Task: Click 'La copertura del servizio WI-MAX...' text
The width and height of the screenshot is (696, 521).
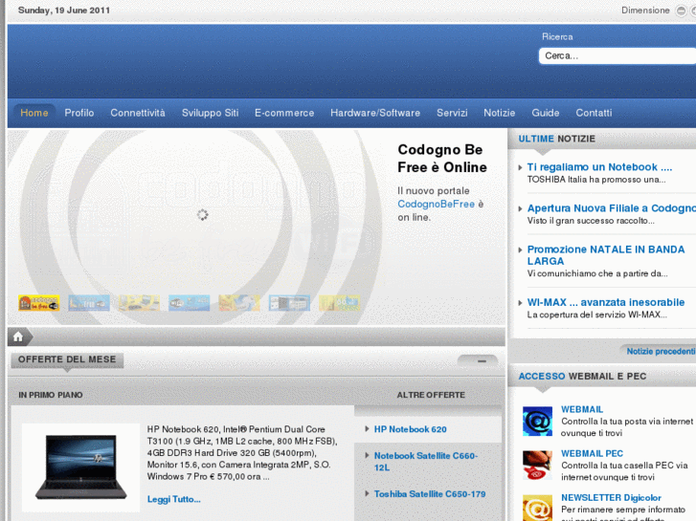Action: pos(596,315)
